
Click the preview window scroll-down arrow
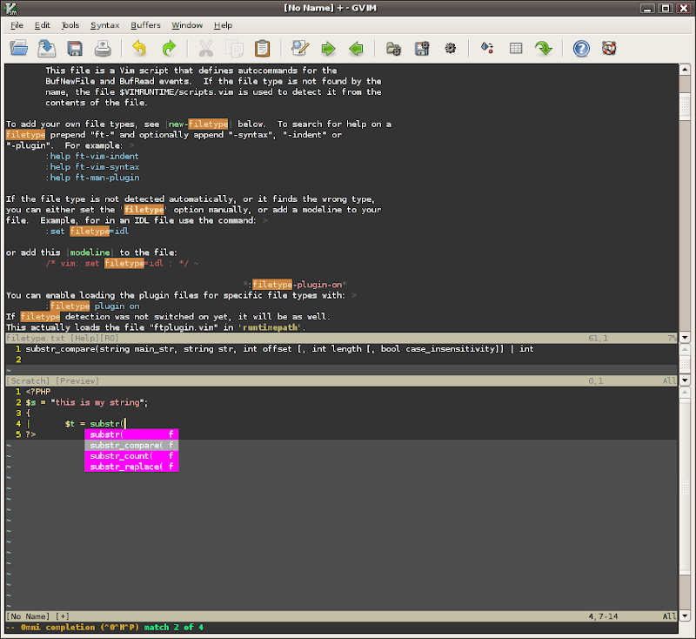(685, 380)
